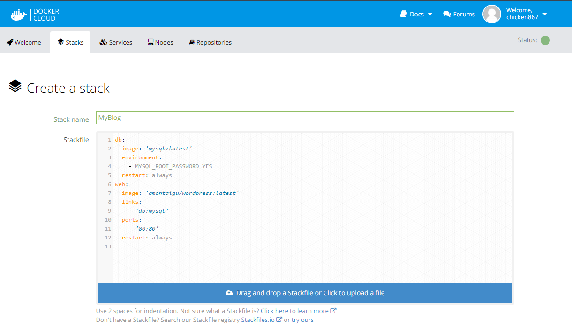Click the Welcome rocket icon
The image size is (572, 328).
[10, 42]
